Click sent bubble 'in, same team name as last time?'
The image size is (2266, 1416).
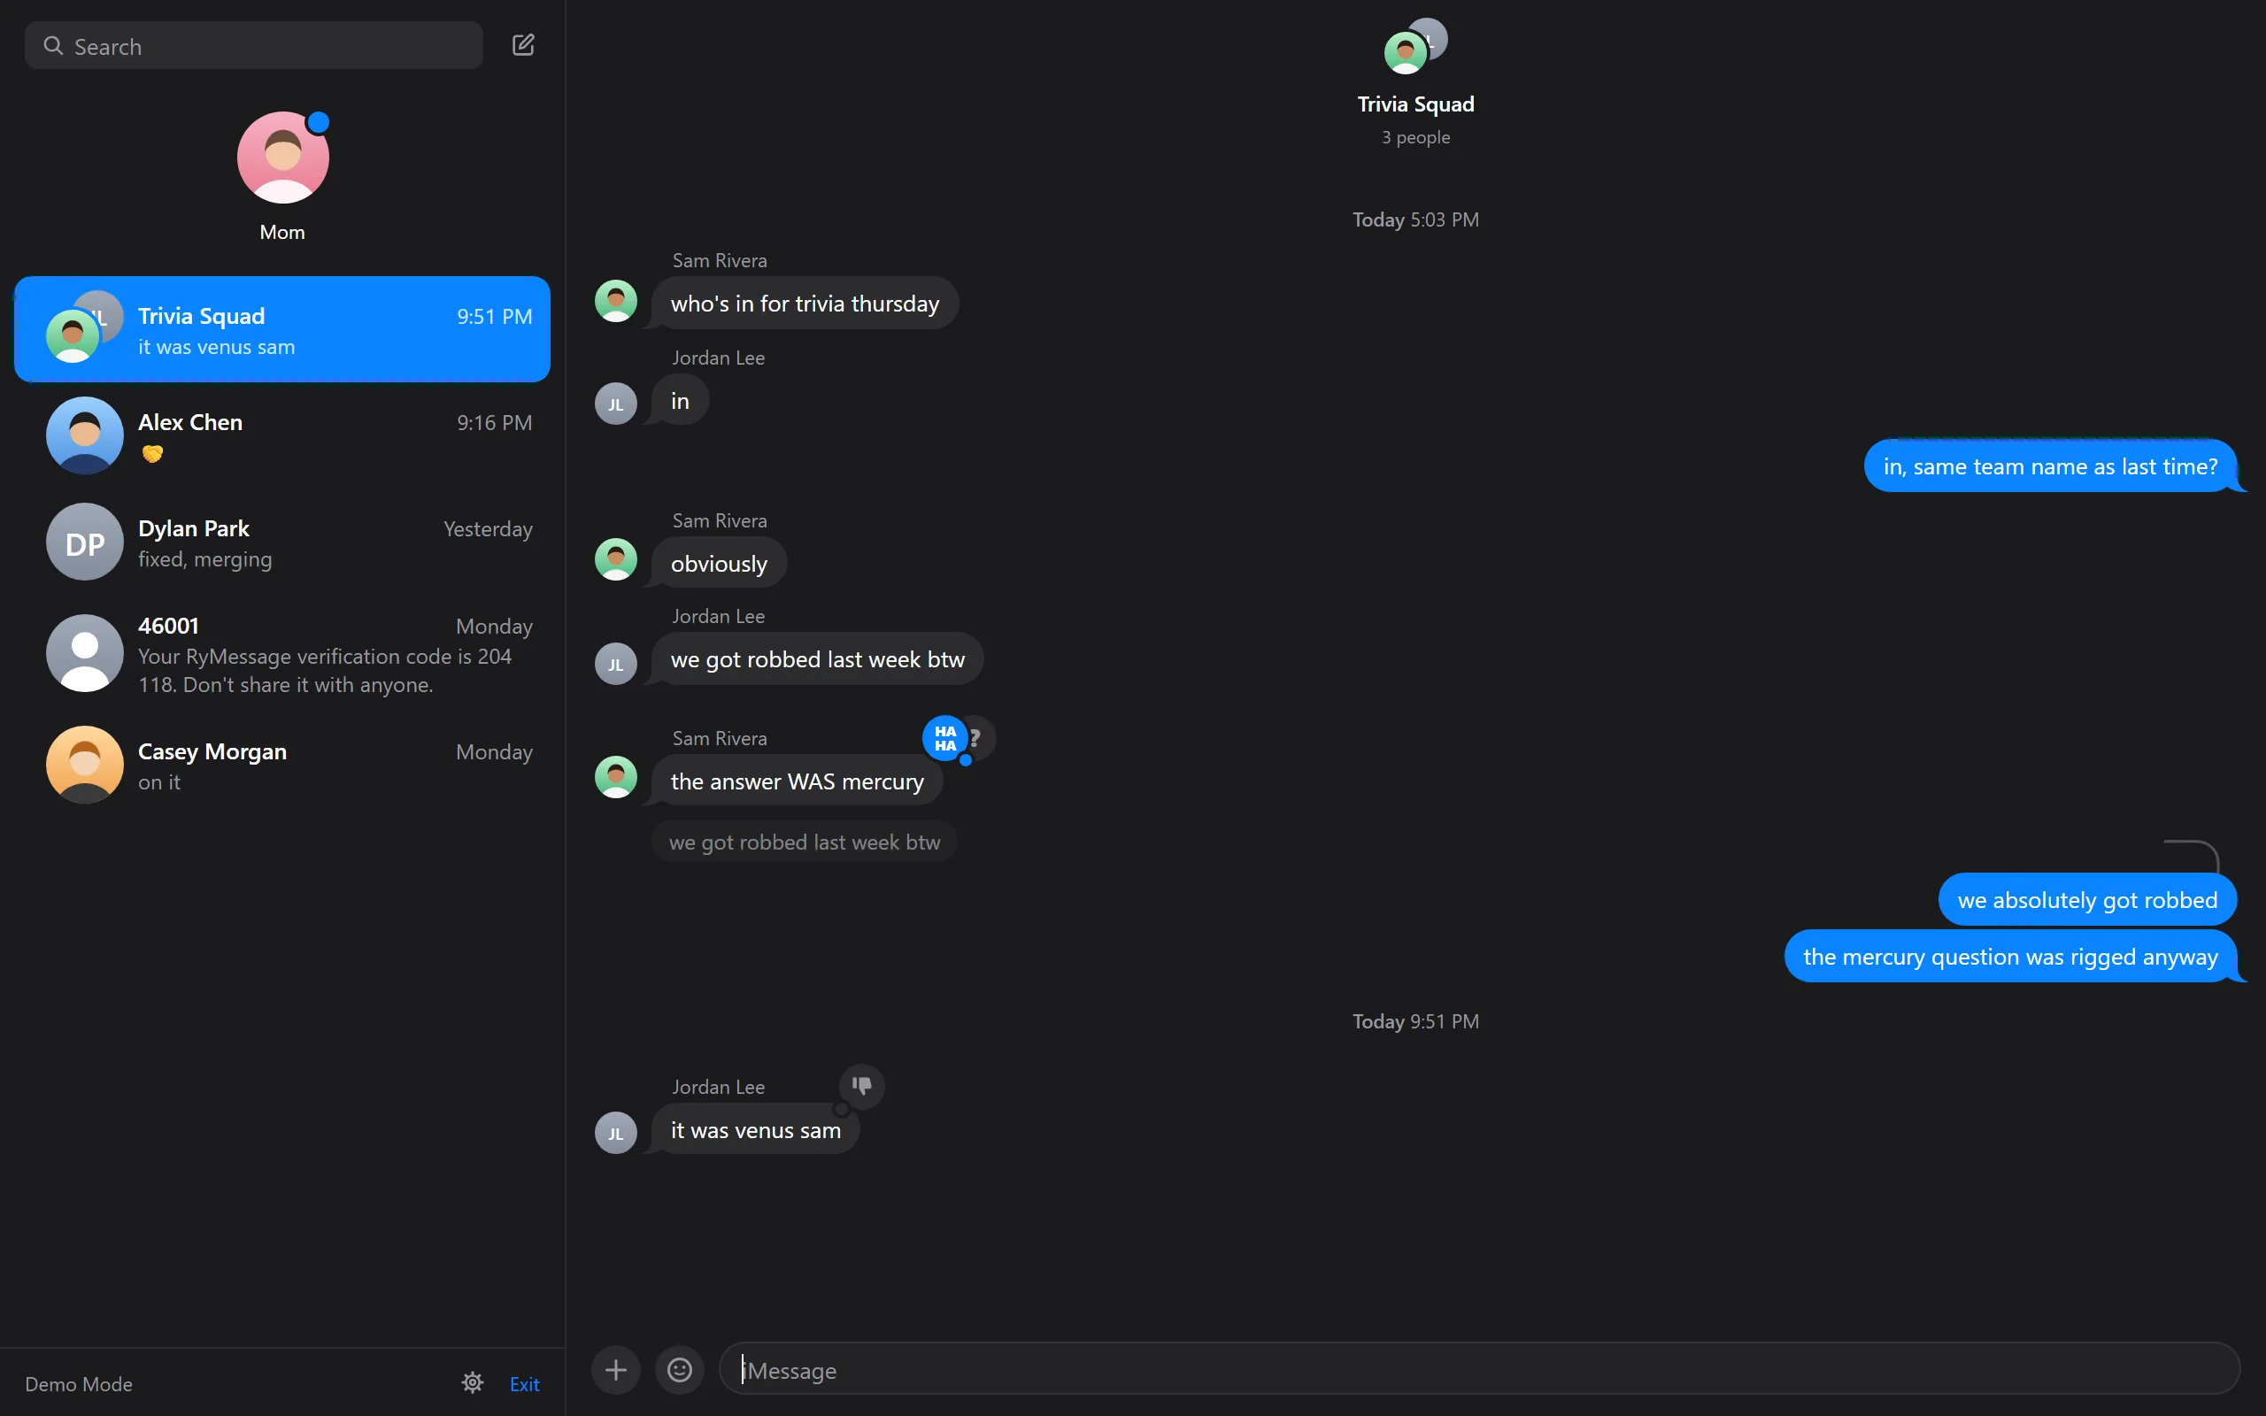(x=2050, y=466)
